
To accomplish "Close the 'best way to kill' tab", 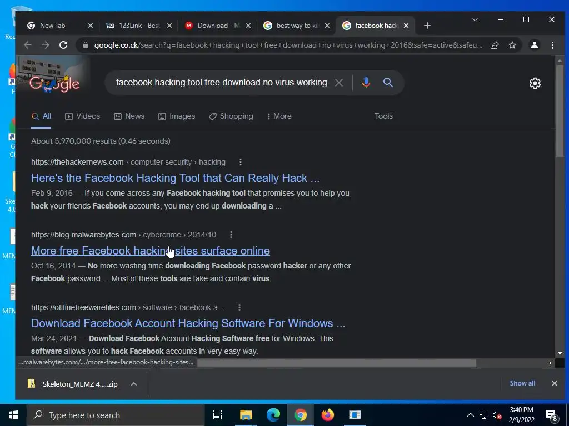I will click(x=327, y=26).
